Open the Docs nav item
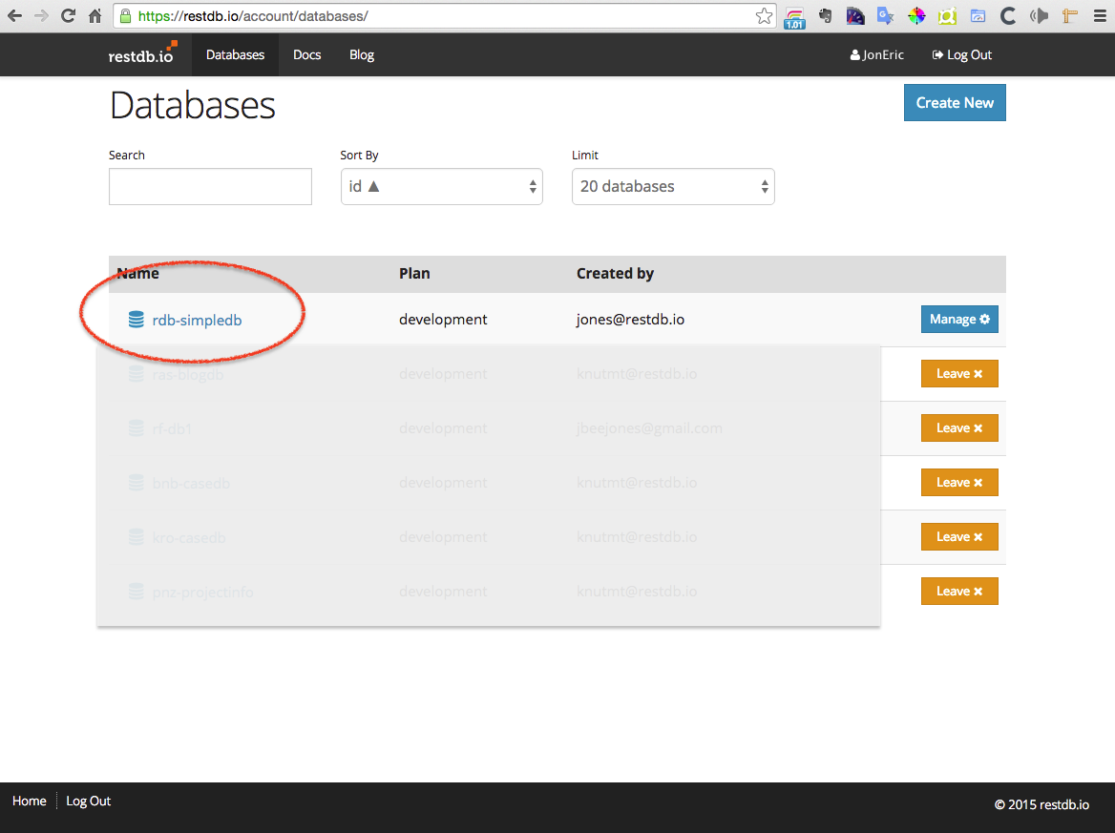 tap(307, 54)
